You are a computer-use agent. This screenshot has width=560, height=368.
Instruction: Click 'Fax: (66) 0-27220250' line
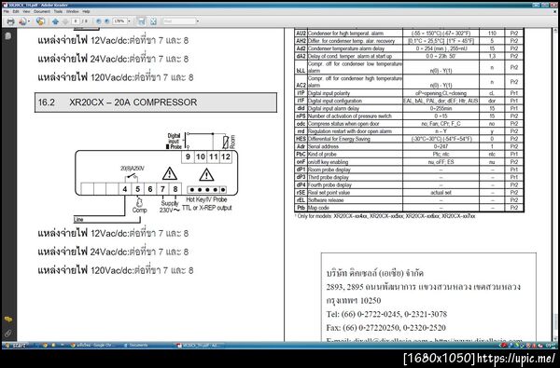pyautogui.click(x=385, y=328)
